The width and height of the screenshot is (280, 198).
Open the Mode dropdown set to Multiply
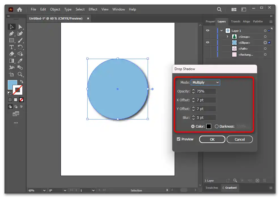pos(205,82)
